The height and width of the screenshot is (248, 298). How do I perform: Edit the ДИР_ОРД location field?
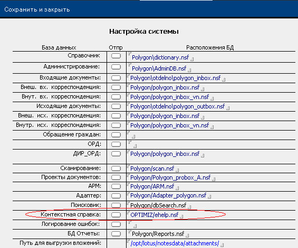pyautogui.click(x=166, y=154)
